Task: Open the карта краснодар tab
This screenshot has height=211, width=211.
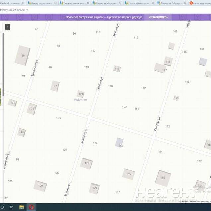Action: tap(201, 3)
